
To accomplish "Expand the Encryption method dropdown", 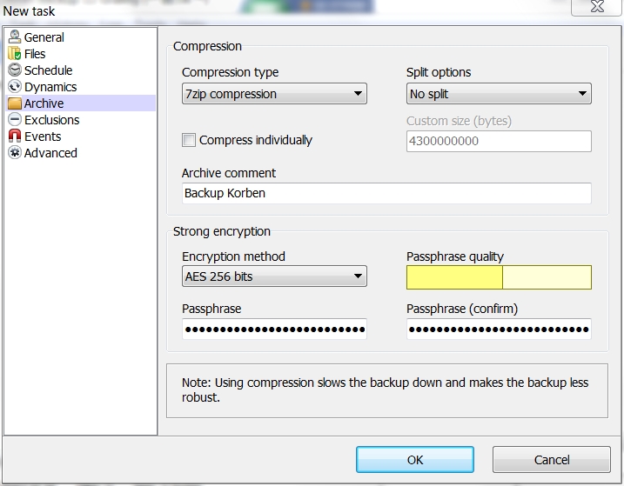I will point(274,276).
